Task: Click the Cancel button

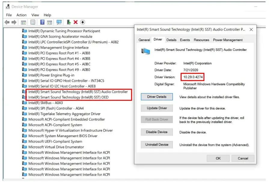Action: coord(243,158)
